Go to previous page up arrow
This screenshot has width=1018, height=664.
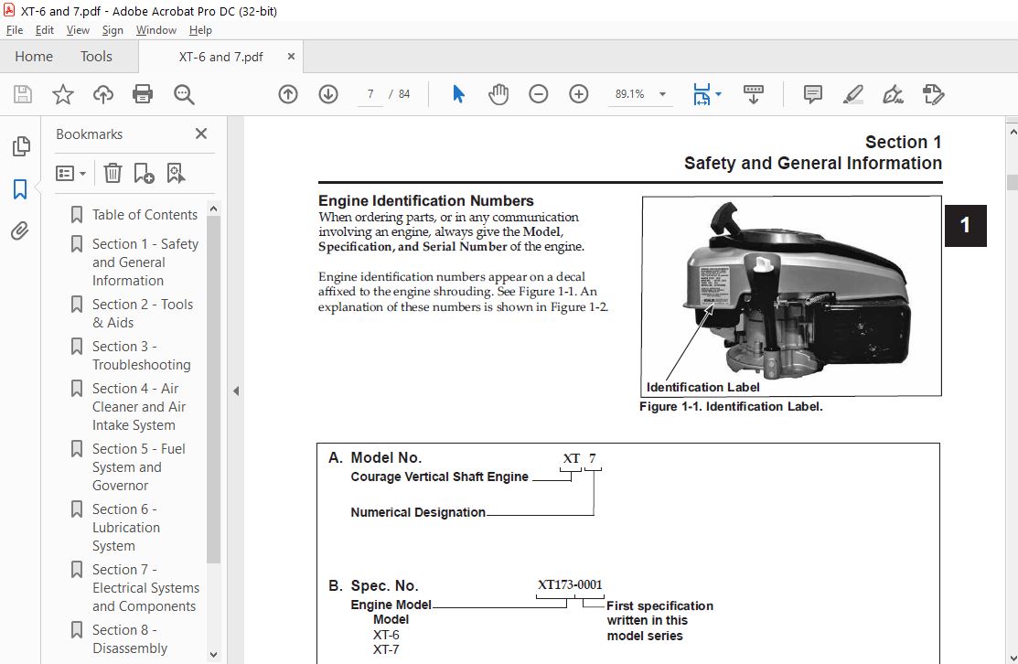pos(287,94)
